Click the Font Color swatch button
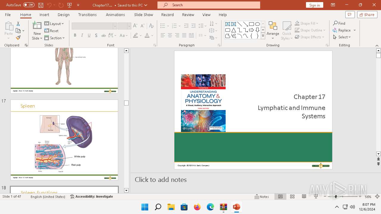The width and height of the screenshot is (381, 214). 147,35
